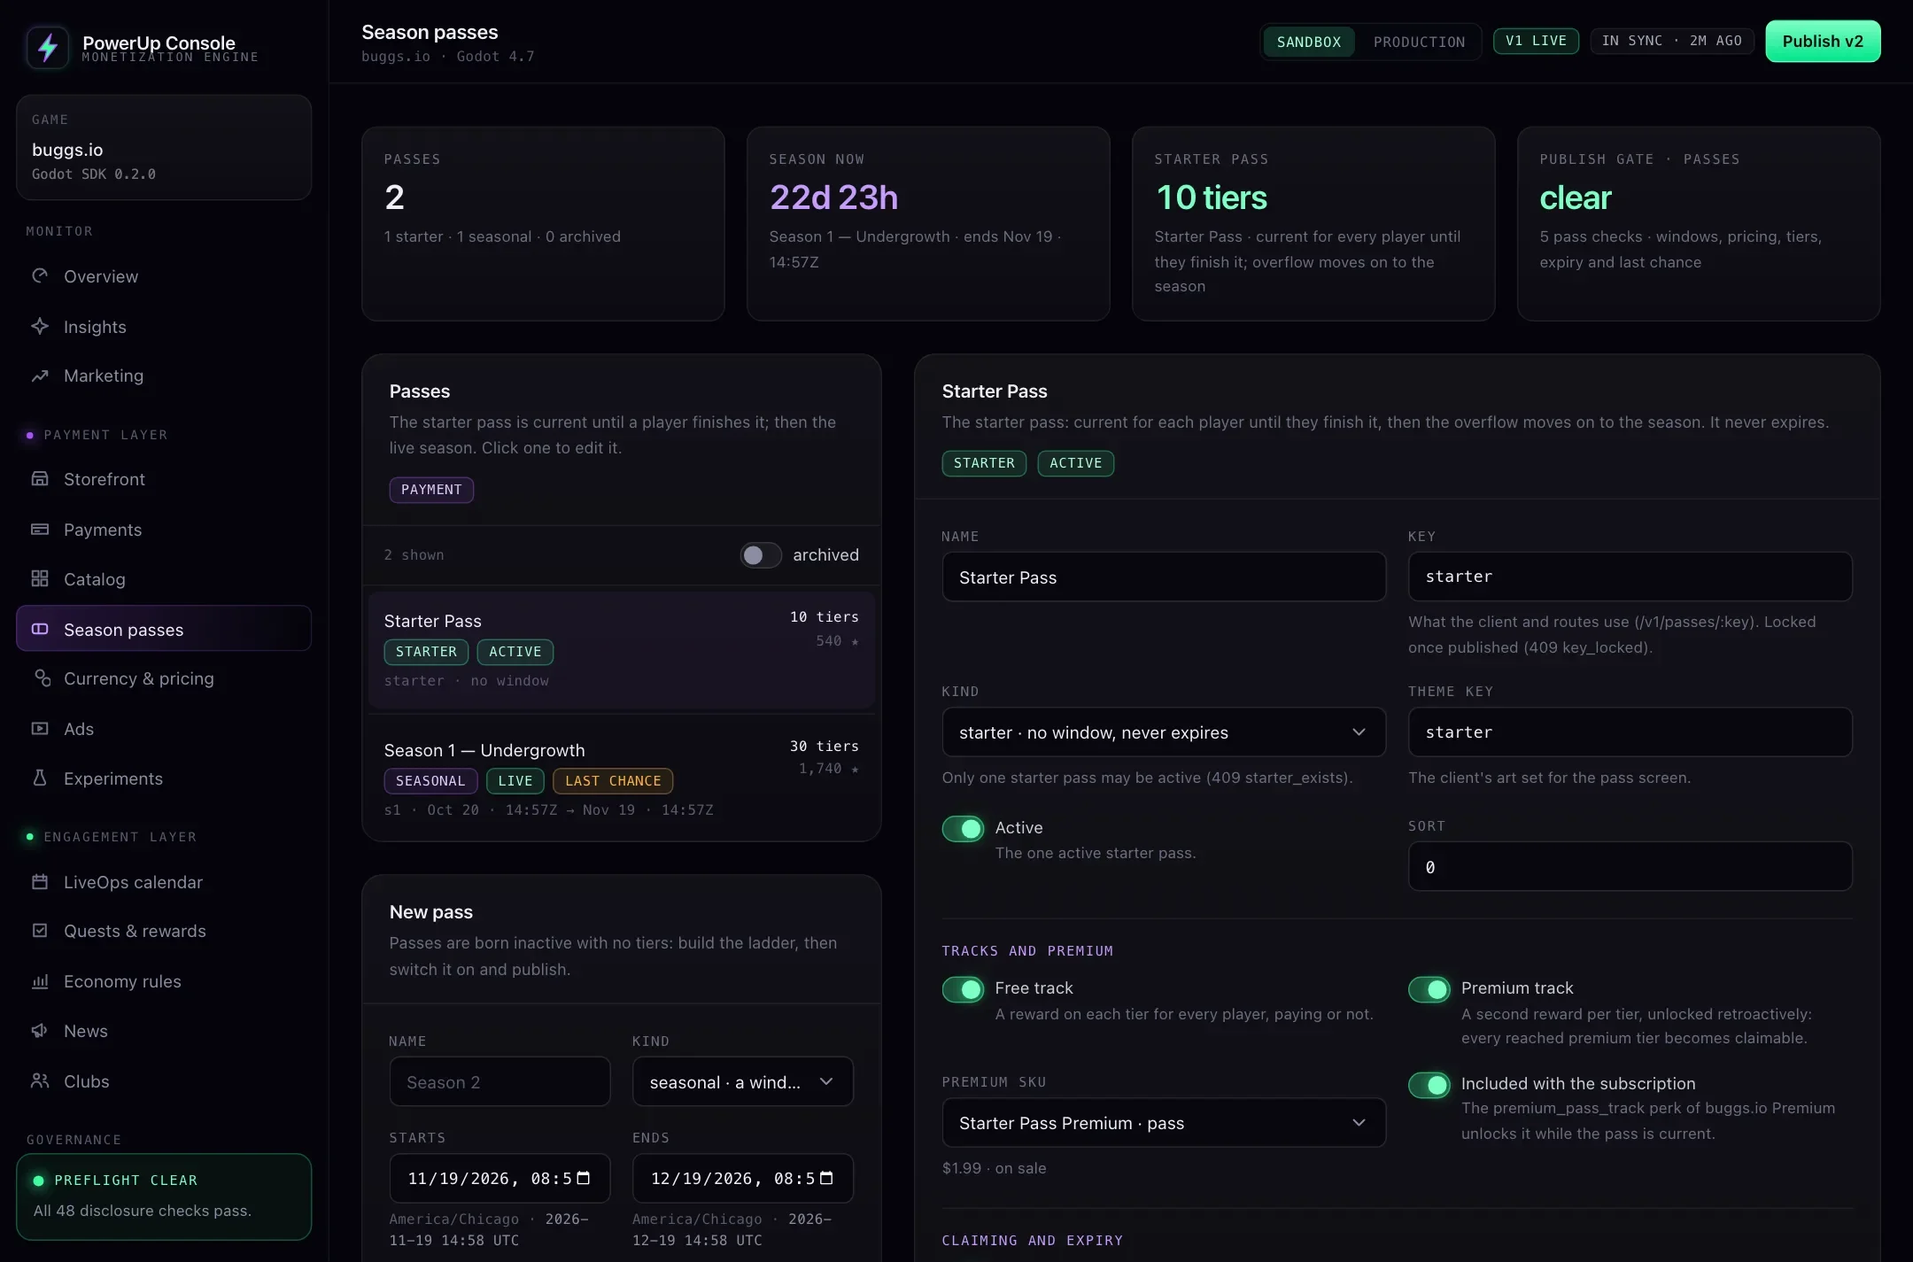Click the Publish v2 button
The width and height of the screenshot is (1913, 1262).
coord(1823,41)
